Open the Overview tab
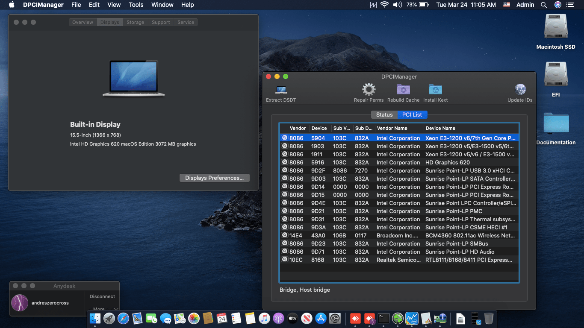The width and height of the screenshot is (584, 328). [x=83, y=22]
